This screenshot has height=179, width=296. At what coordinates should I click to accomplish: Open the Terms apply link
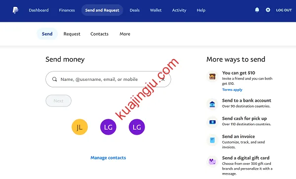click(232, 90)
